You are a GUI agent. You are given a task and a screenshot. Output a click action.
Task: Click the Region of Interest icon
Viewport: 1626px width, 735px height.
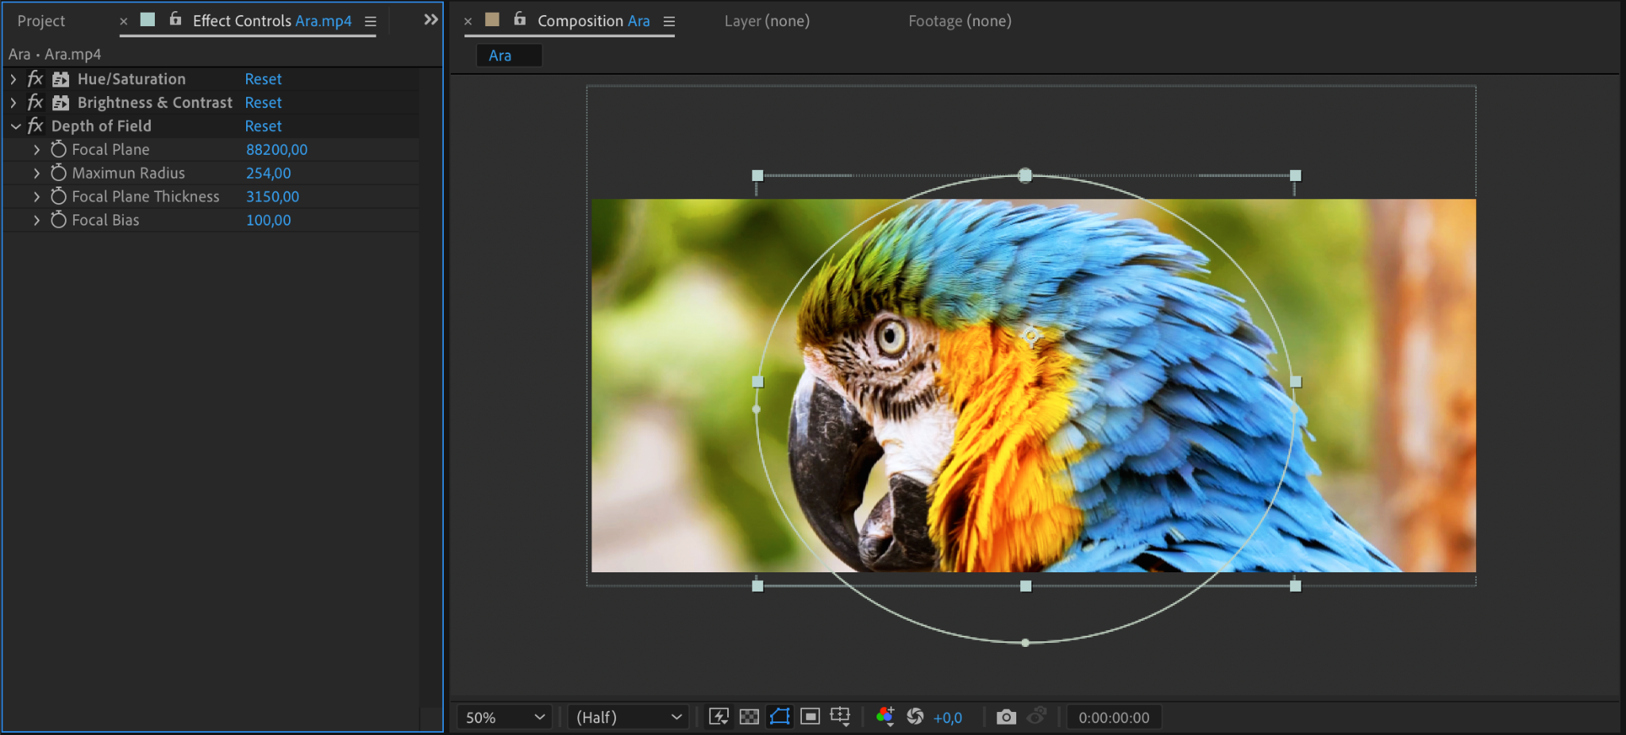click(x=810, y=717)
